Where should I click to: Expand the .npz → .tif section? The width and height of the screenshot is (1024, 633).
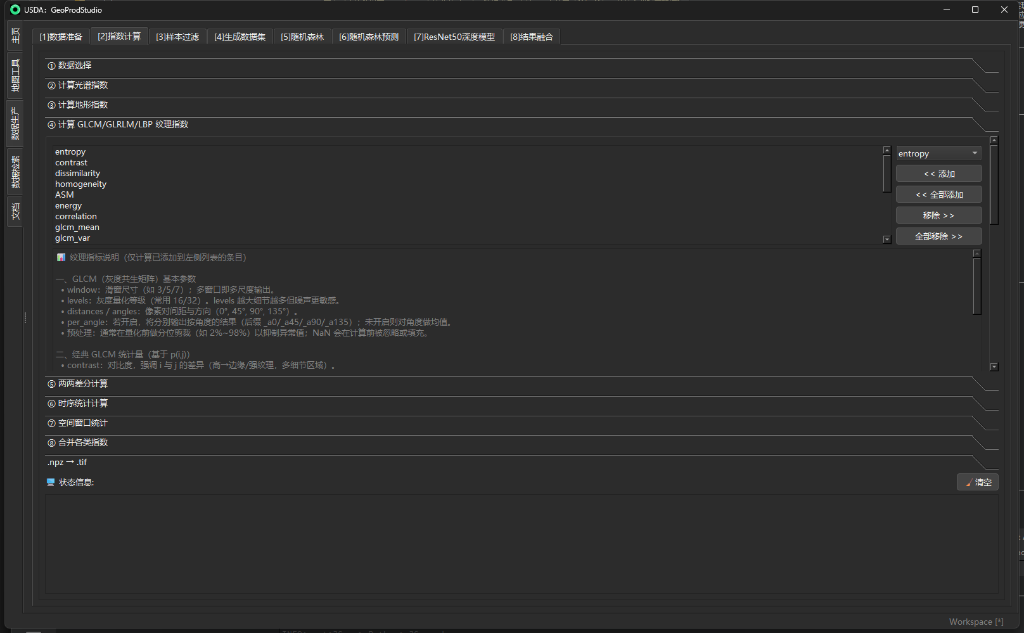coord(67,462)
